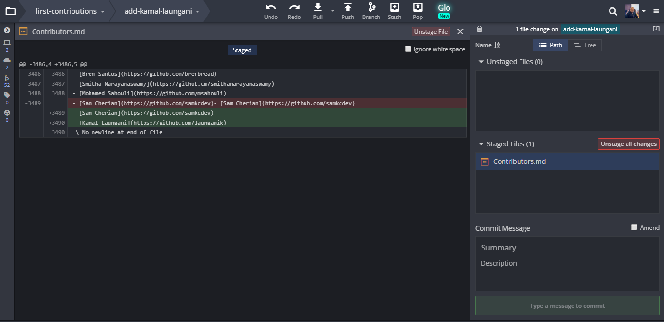The width and height of the screenshot is (664, 322).
Task: Stash current changes with the Stash icon
Action: [x=394, y=11]
